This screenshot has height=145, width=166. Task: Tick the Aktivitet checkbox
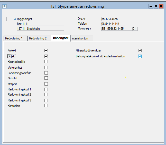click(x=46, y=78)
